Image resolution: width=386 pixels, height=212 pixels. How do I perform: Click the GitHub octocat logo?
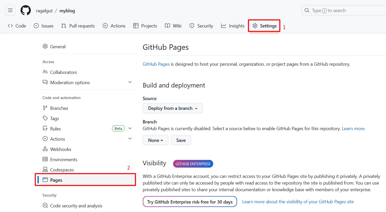26,11
